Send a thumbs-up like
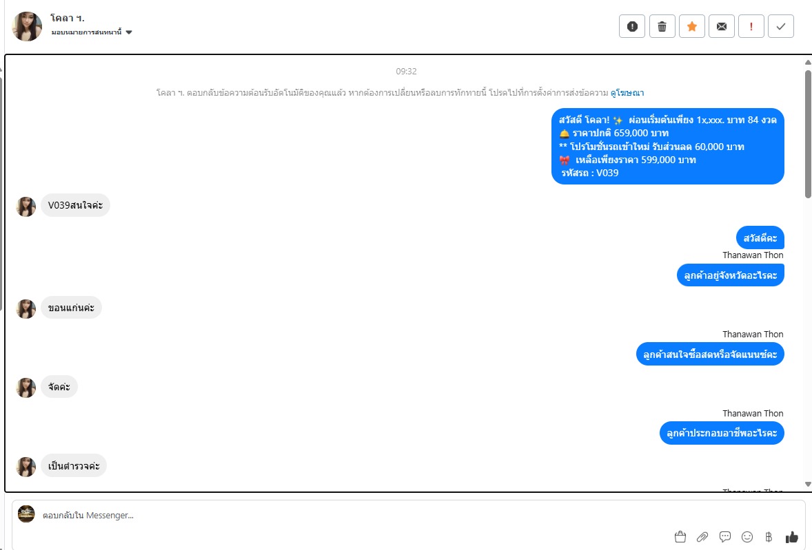 [792, 537]
